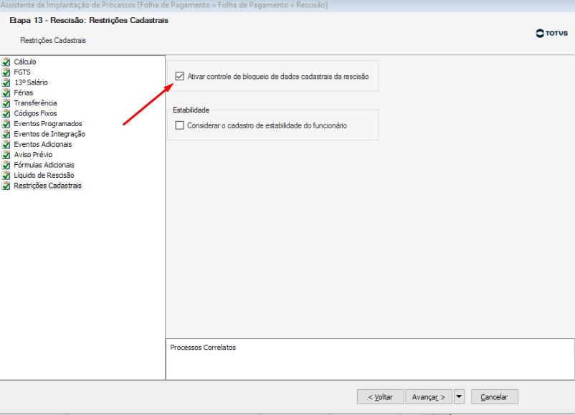Open the Eventos de Integração step
The width and height of the screenshot is (575, 415).
(49, 134)
